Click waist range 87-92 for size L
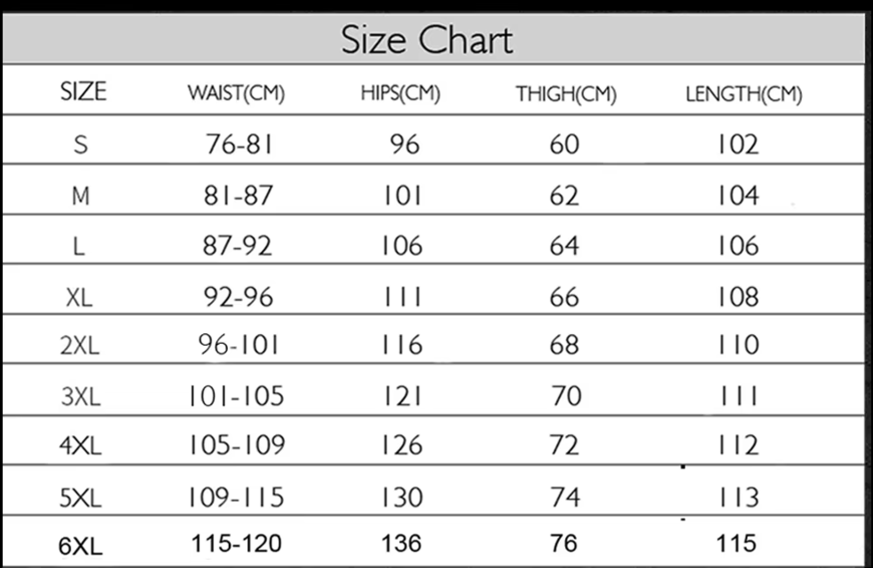 click(237, 245)
